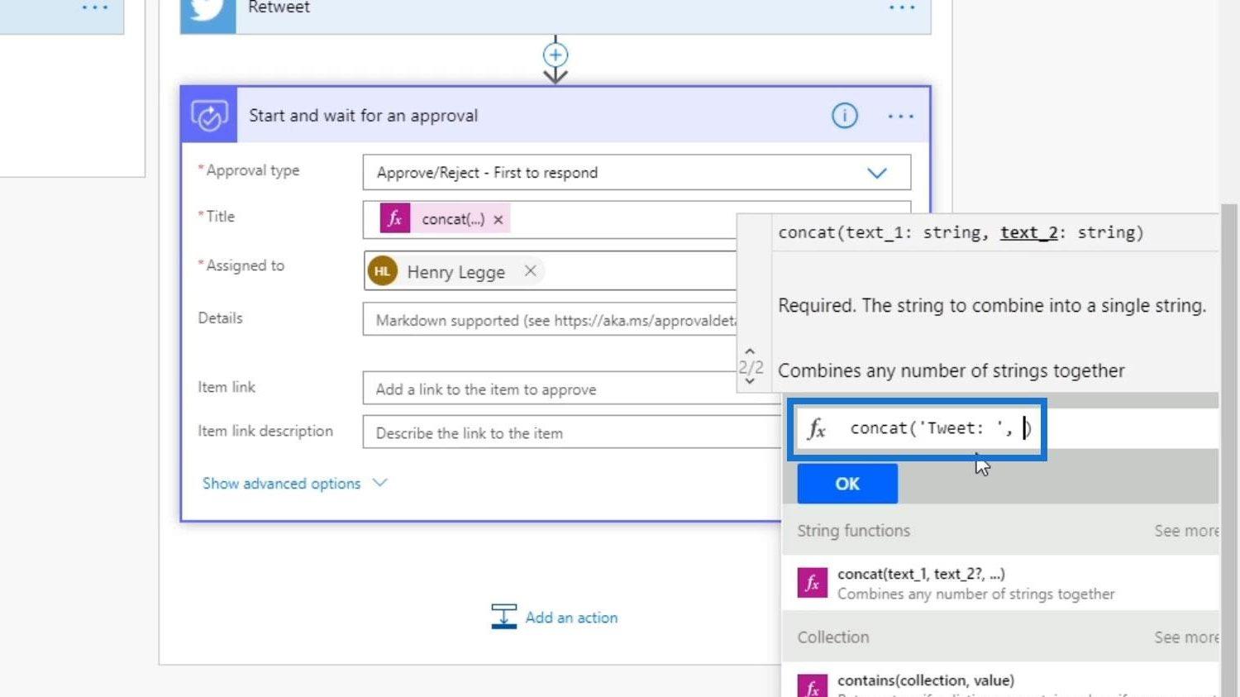Go to next function signature hint

pos(750,381)
